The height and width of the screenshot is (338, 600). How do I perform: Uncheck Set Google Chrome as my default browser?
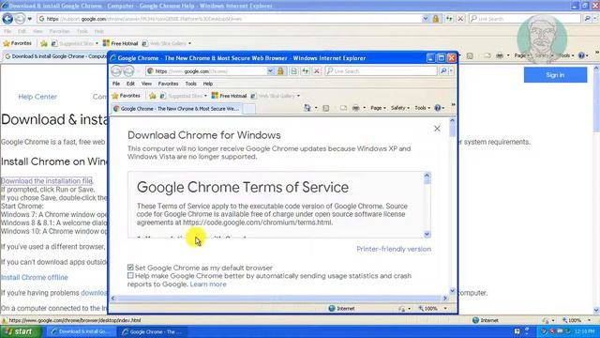pos(130,267)
